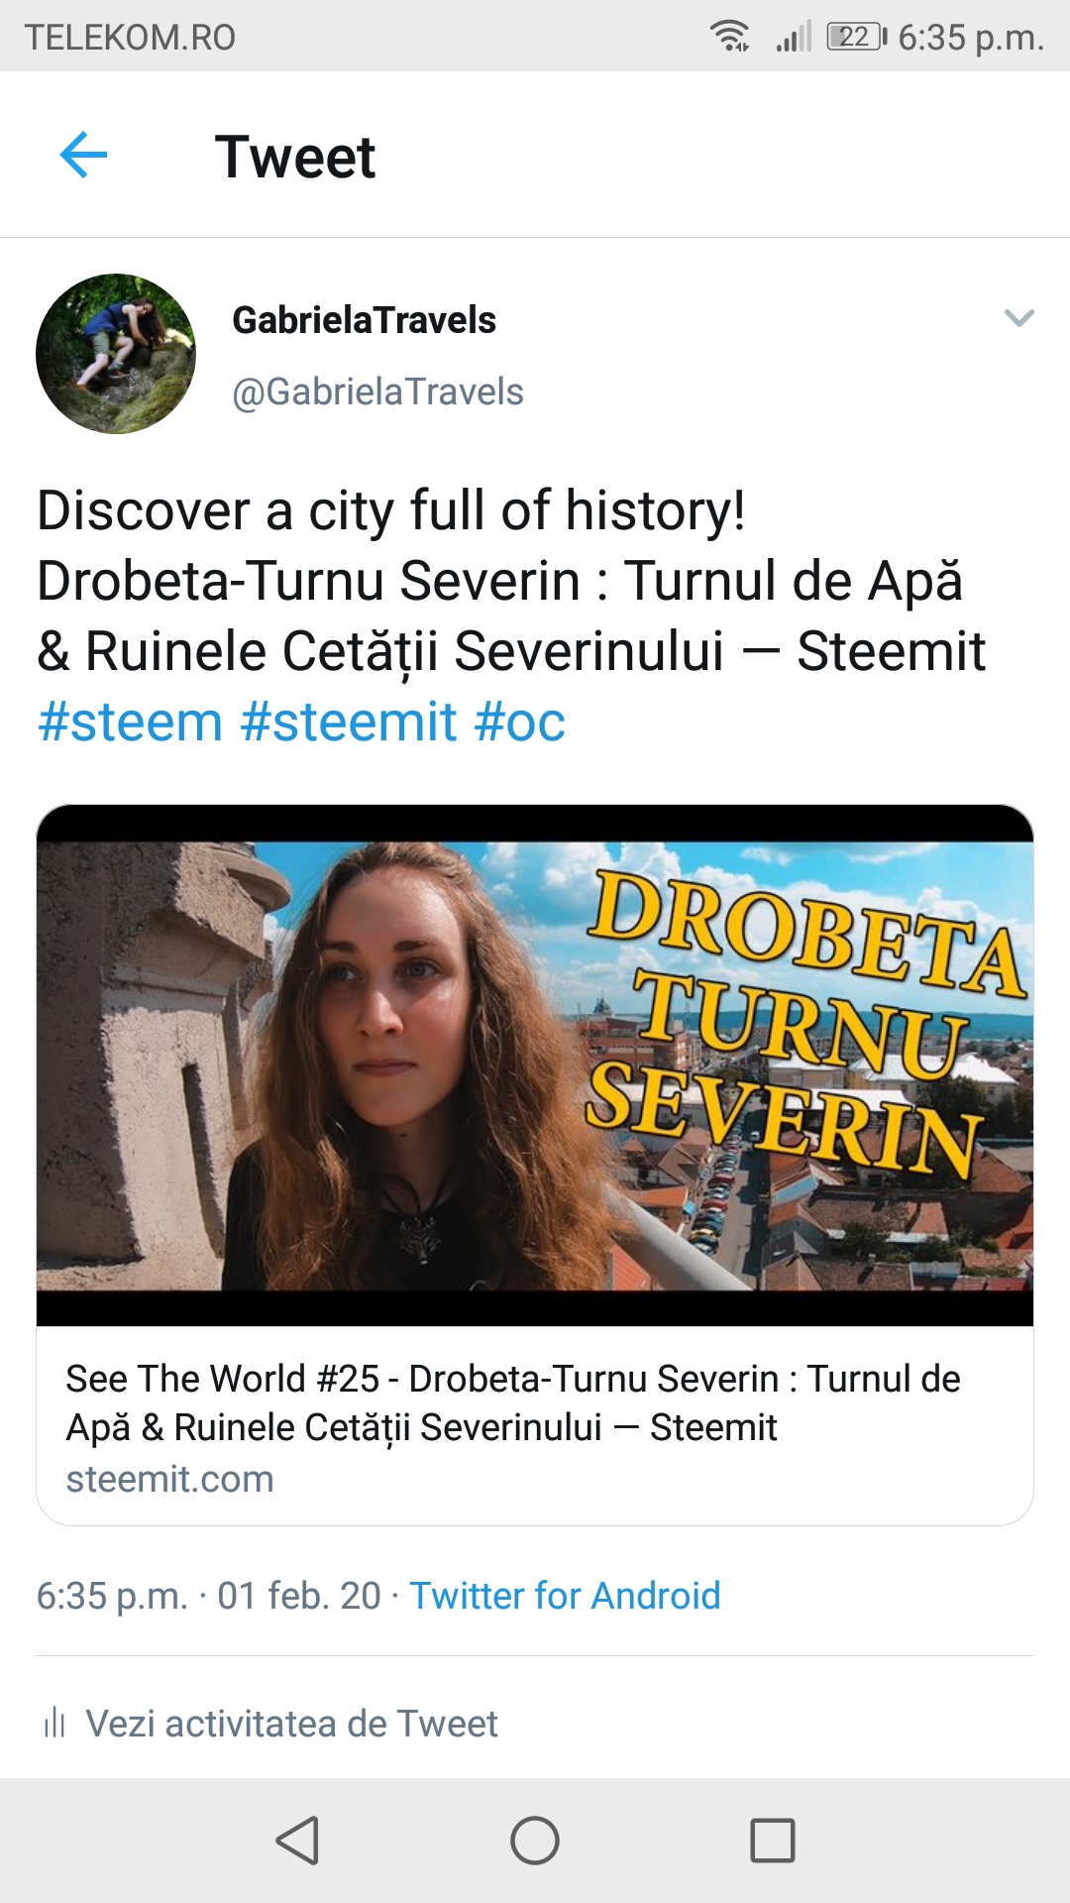The width and height of the screenshot is (1070, 1903).
Task: Open GabrielaTravels profile picture
Action: coord(116,354)
